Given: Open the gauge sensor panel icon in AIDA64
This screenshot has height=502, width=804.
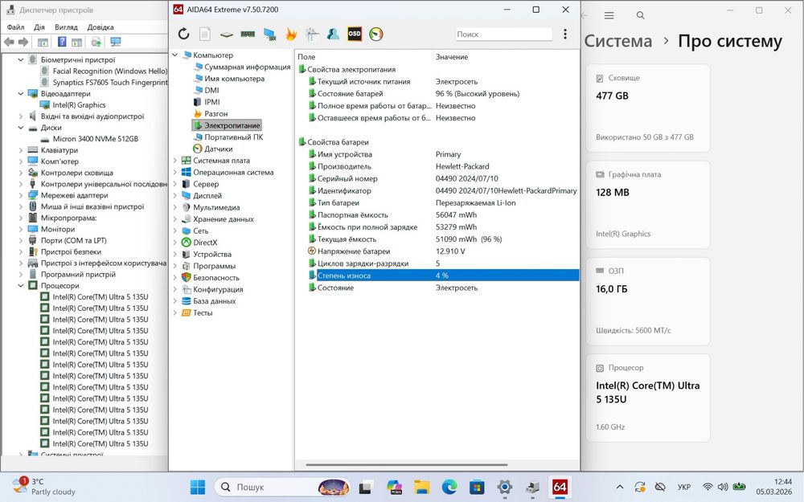Looking at the screenshot, I should pos(375,35).
